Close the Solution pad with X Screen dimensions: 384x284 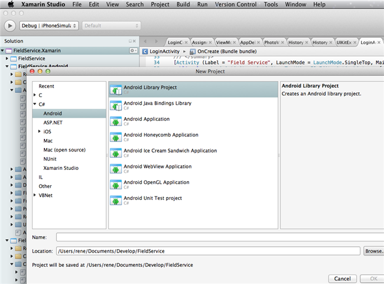134,41
